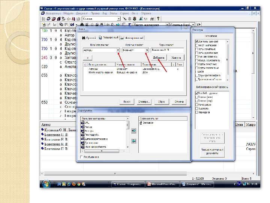Open Chrome from the taskbar quick launch
This screenshot has width=270, height=203.
point(79,184)
